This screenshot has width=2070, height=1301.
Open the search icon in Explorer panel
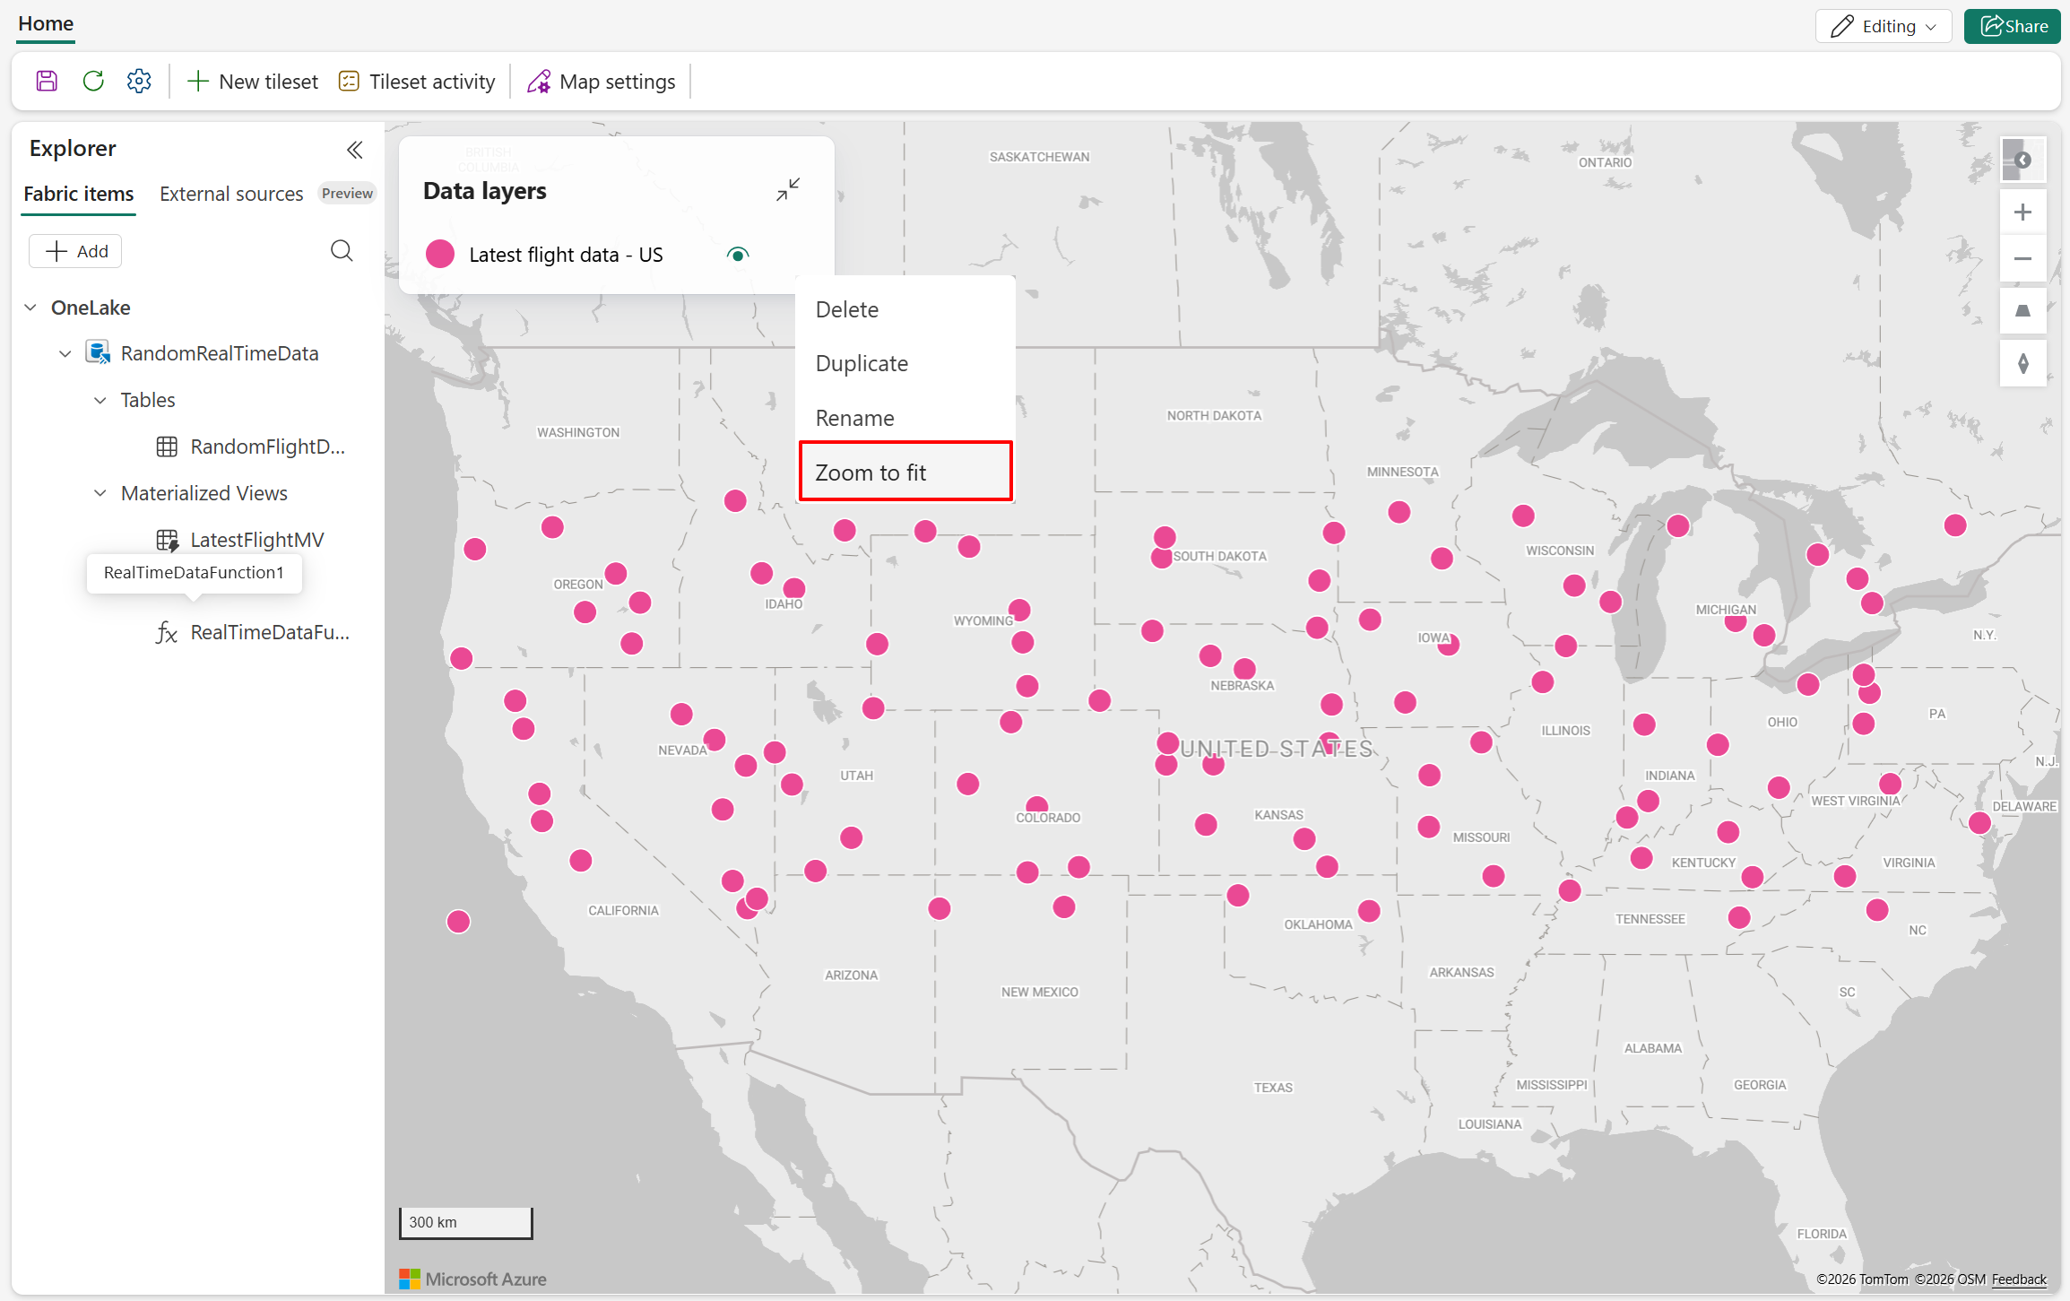342,251
